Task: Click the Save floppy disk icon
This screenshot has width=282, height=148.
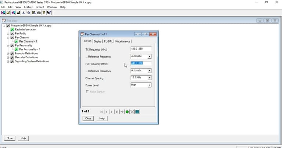Action: [x=18, y=12]
